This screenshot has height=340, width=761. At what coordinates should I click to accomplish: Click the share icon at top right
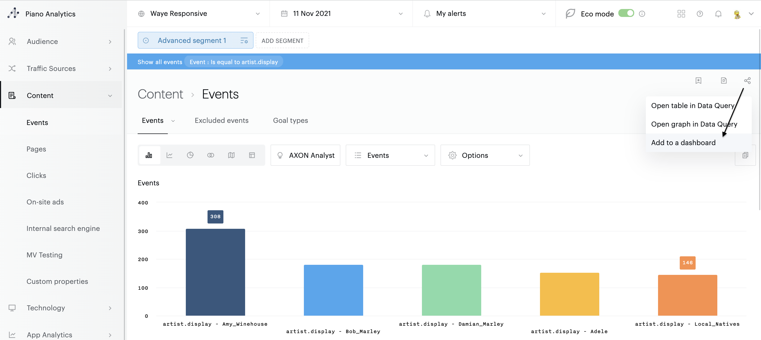click(x=747, y=81)
